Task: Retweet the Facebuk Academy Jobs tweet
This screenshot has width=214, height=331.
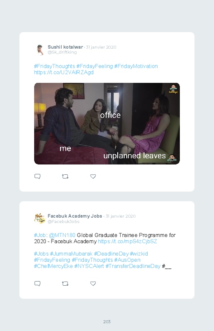Action: click(x=65, y=284)
